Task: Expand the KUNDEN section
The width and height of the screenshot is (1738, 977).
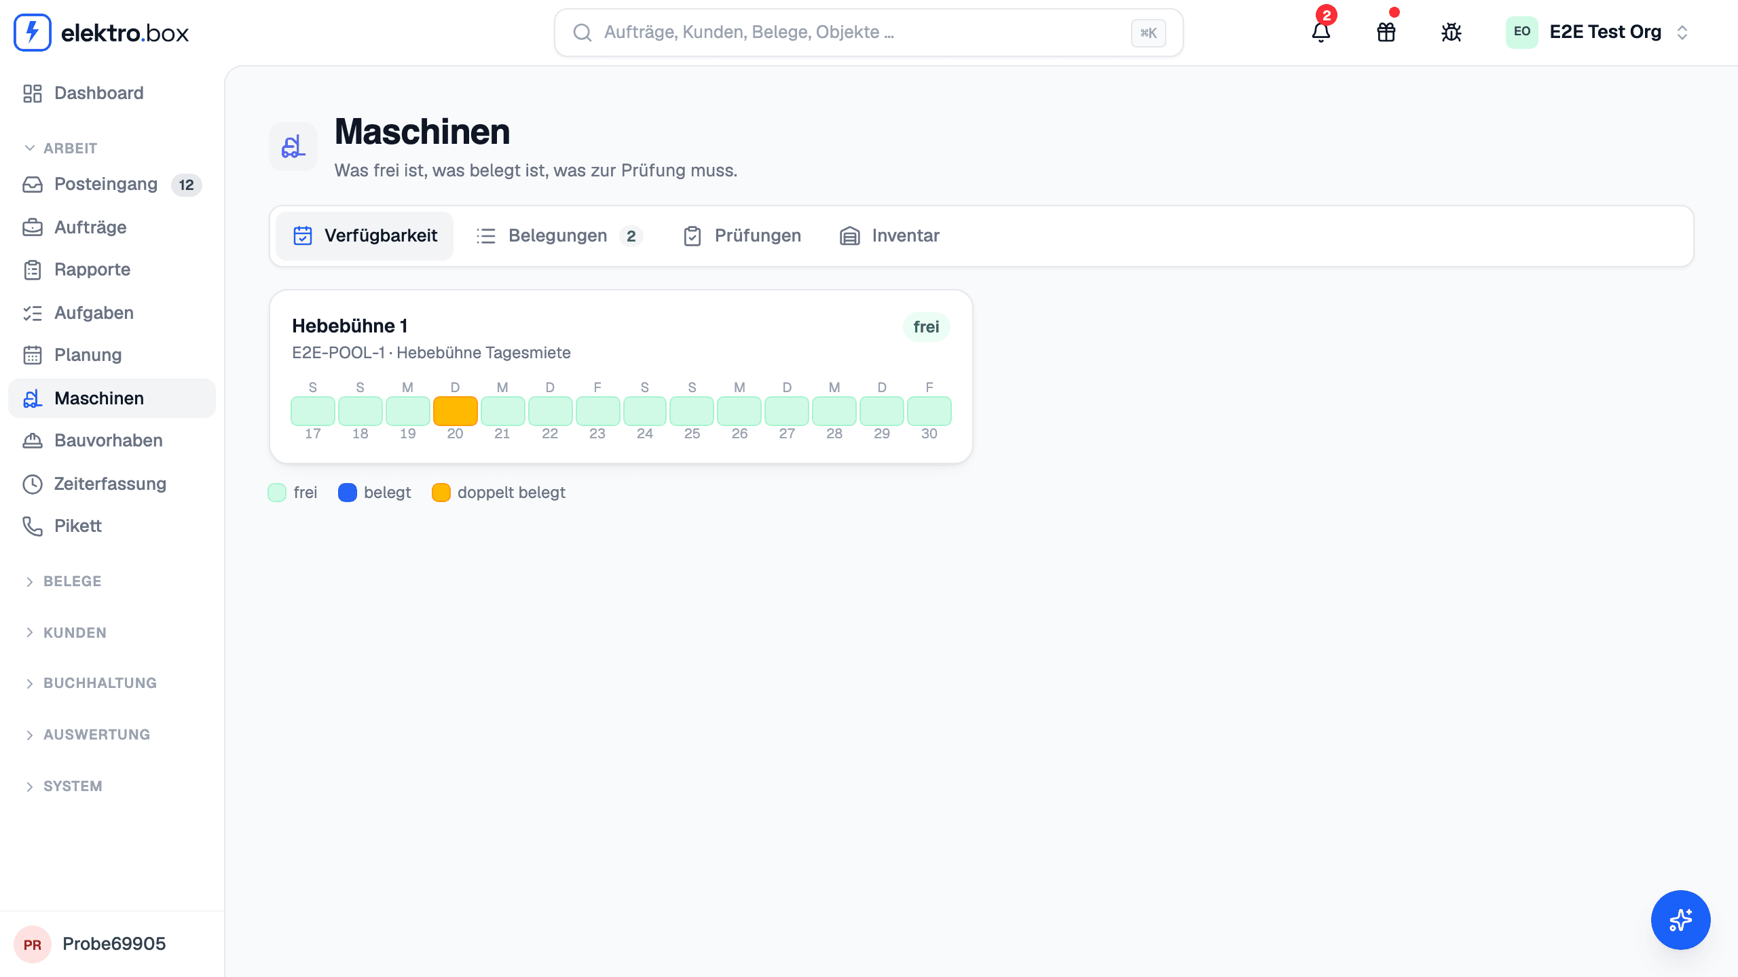Action: click(x=66, y=633)
